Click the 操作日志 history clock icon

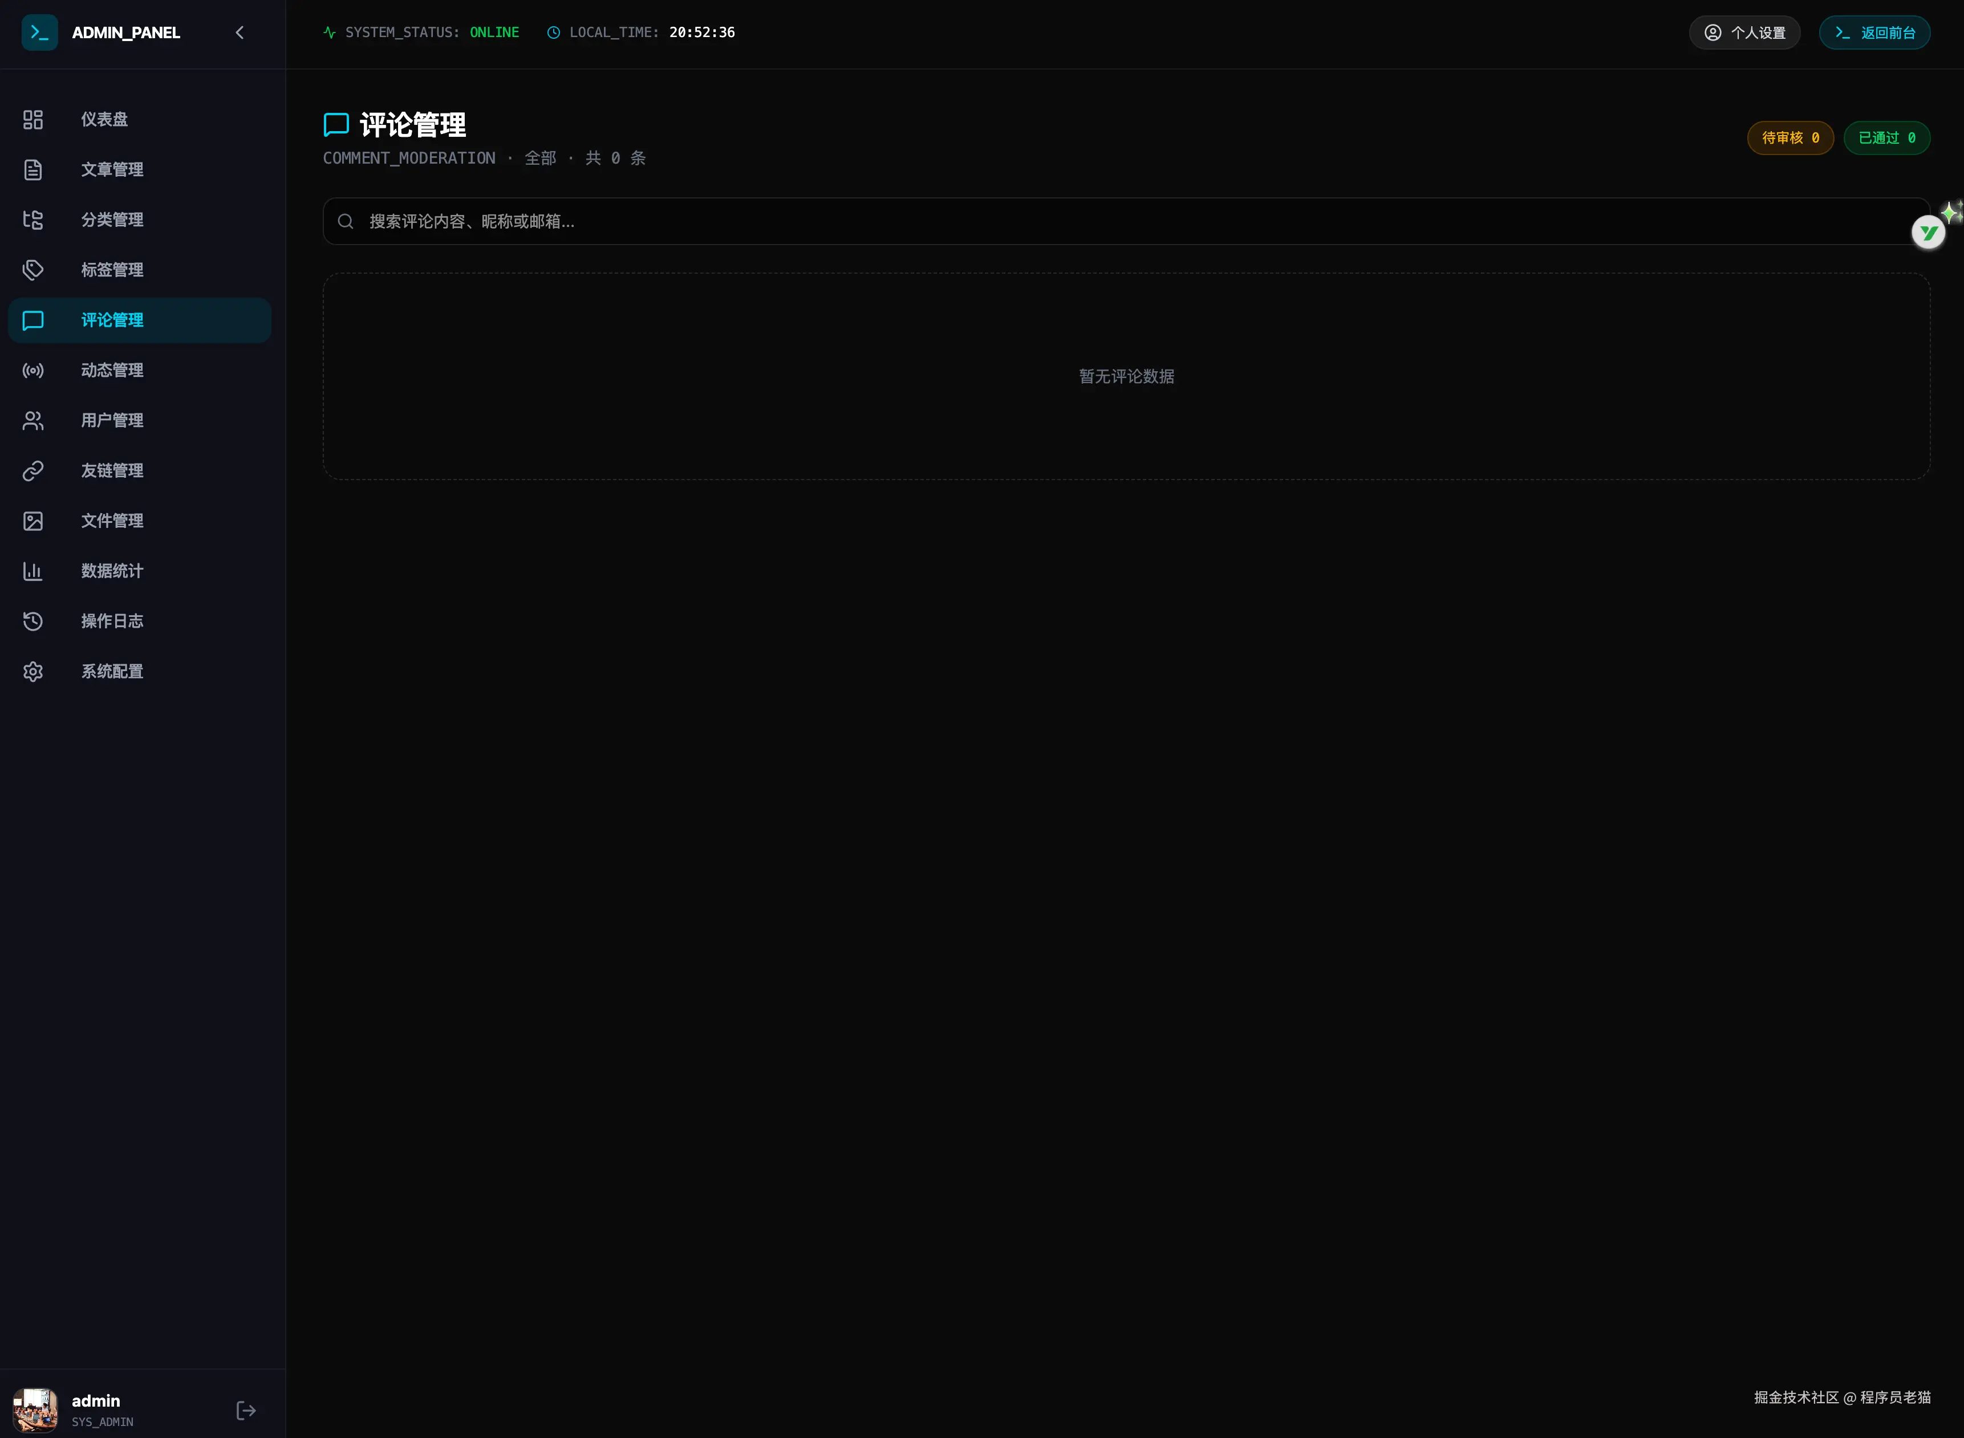(33, 621)
